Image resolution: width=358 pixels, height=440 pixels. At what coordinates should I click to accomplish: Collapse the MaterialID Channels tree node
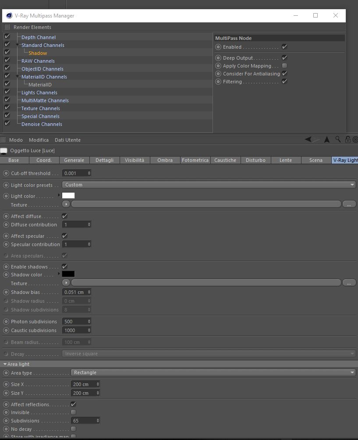18,76
